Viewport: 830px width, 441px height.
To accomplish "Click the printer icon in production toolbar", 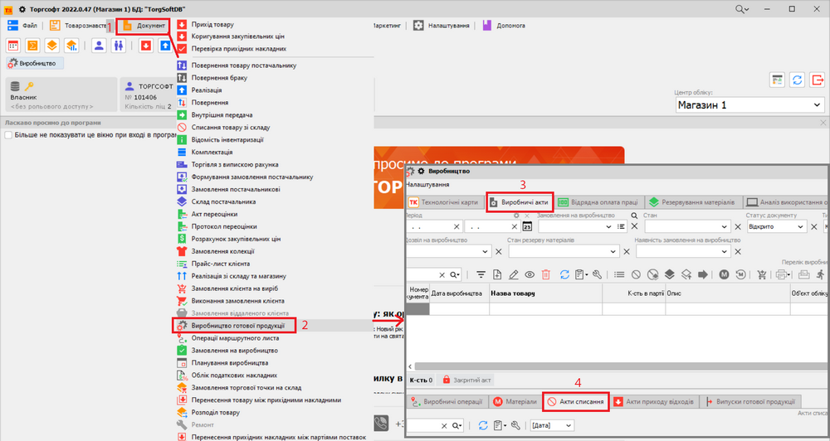I will (781, 274).
